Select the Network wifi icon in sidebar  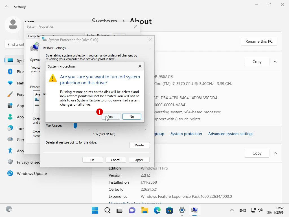coord(10,83)
